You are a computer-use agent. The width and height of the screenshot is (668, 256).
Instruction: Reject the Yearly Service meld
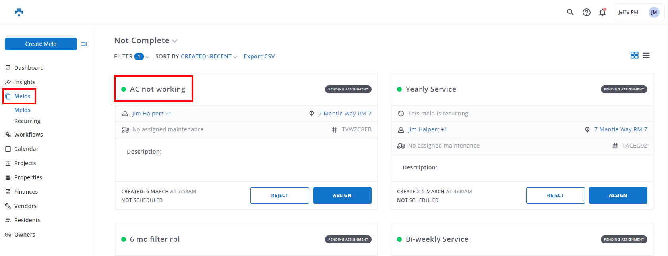point(555,195)
